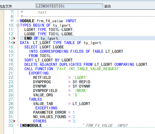Click line number 28 in the gutter

click(11, 104)
